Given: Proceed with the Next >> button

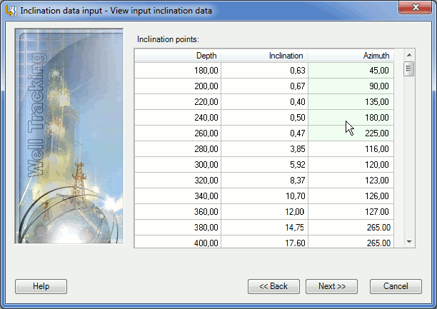Looking at the screenshot, I should click(331, 286).
